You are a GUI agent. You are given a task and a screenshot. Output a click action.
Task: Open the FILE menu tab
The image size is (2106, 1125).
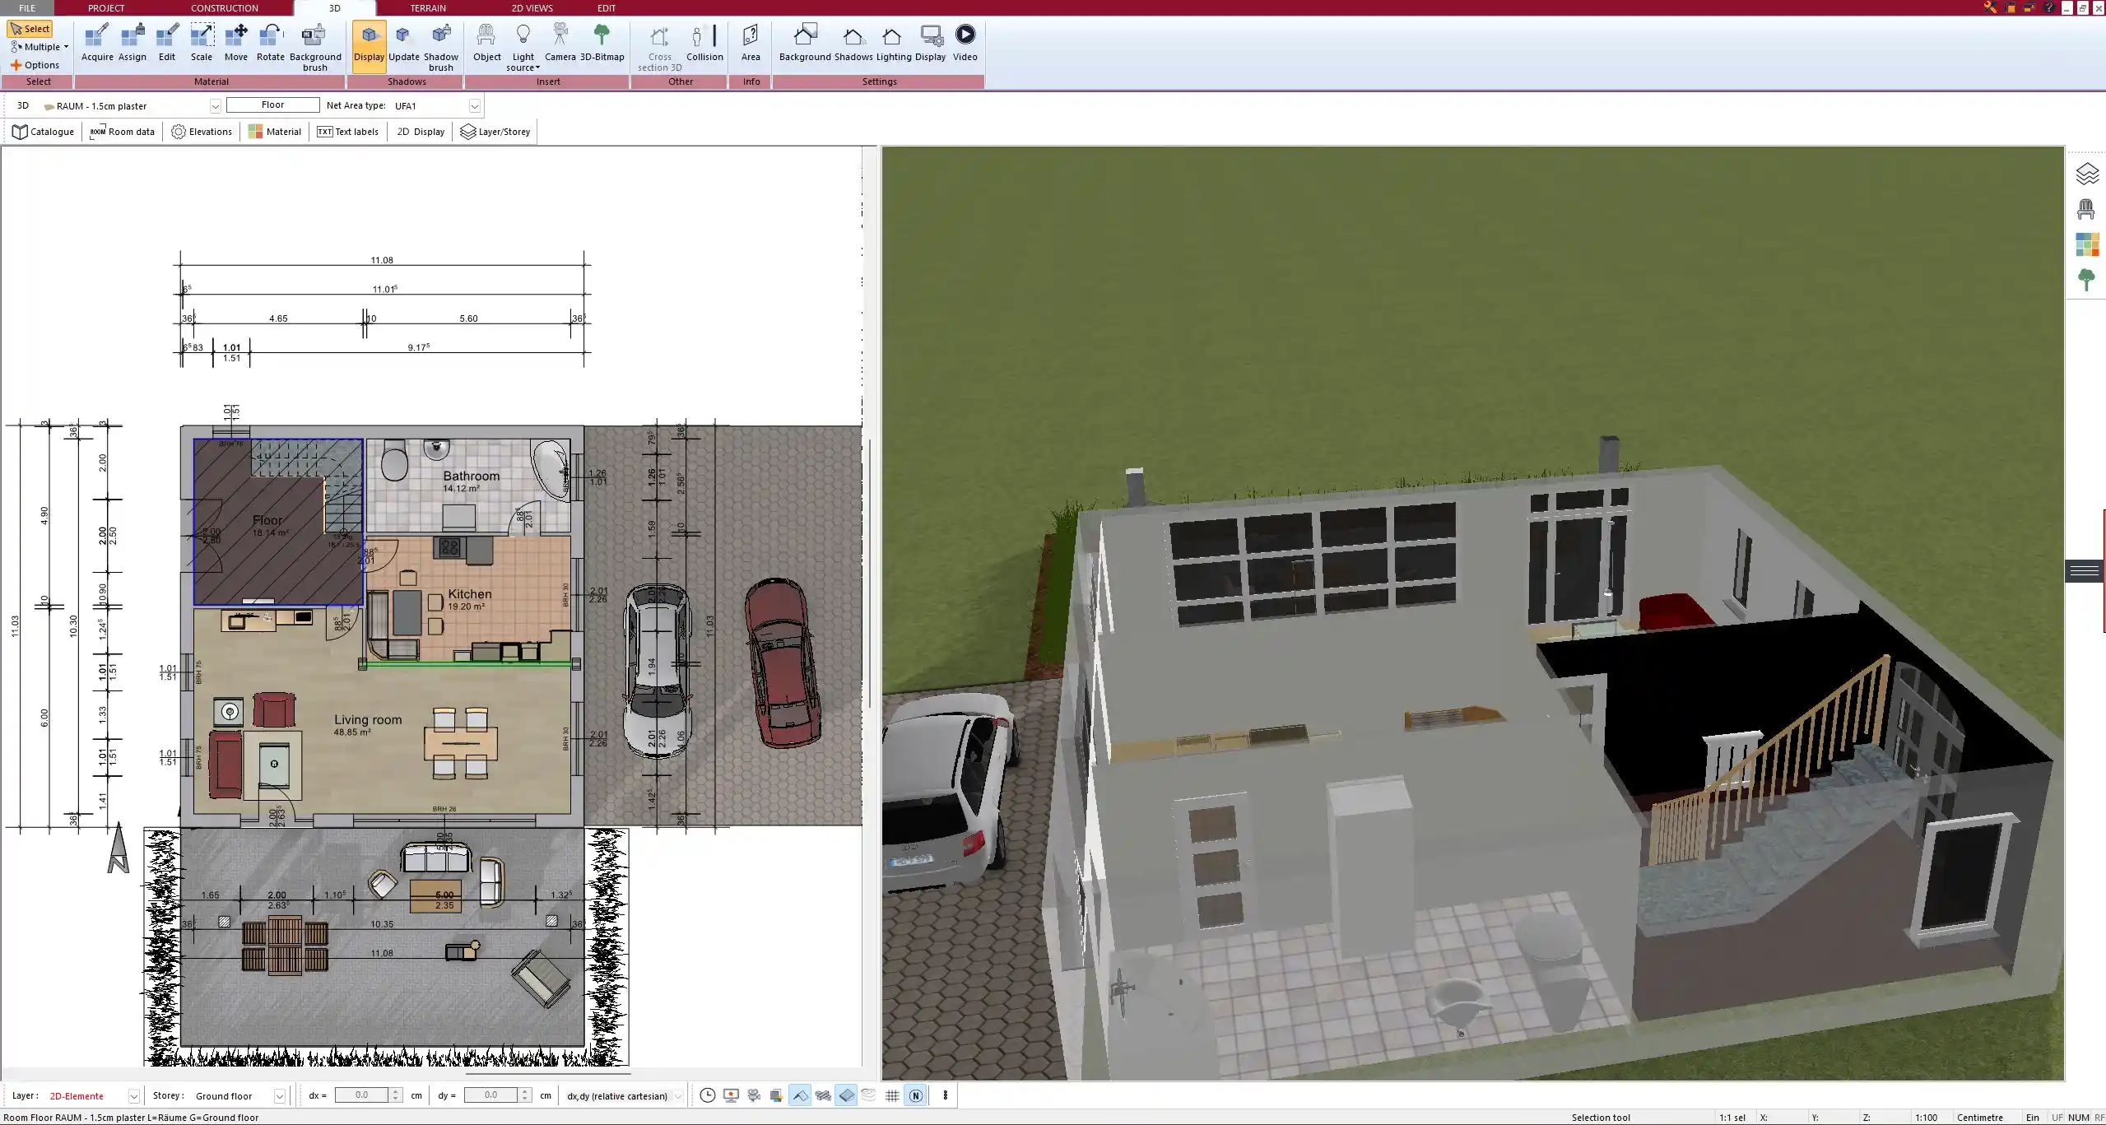coord(27,8)
